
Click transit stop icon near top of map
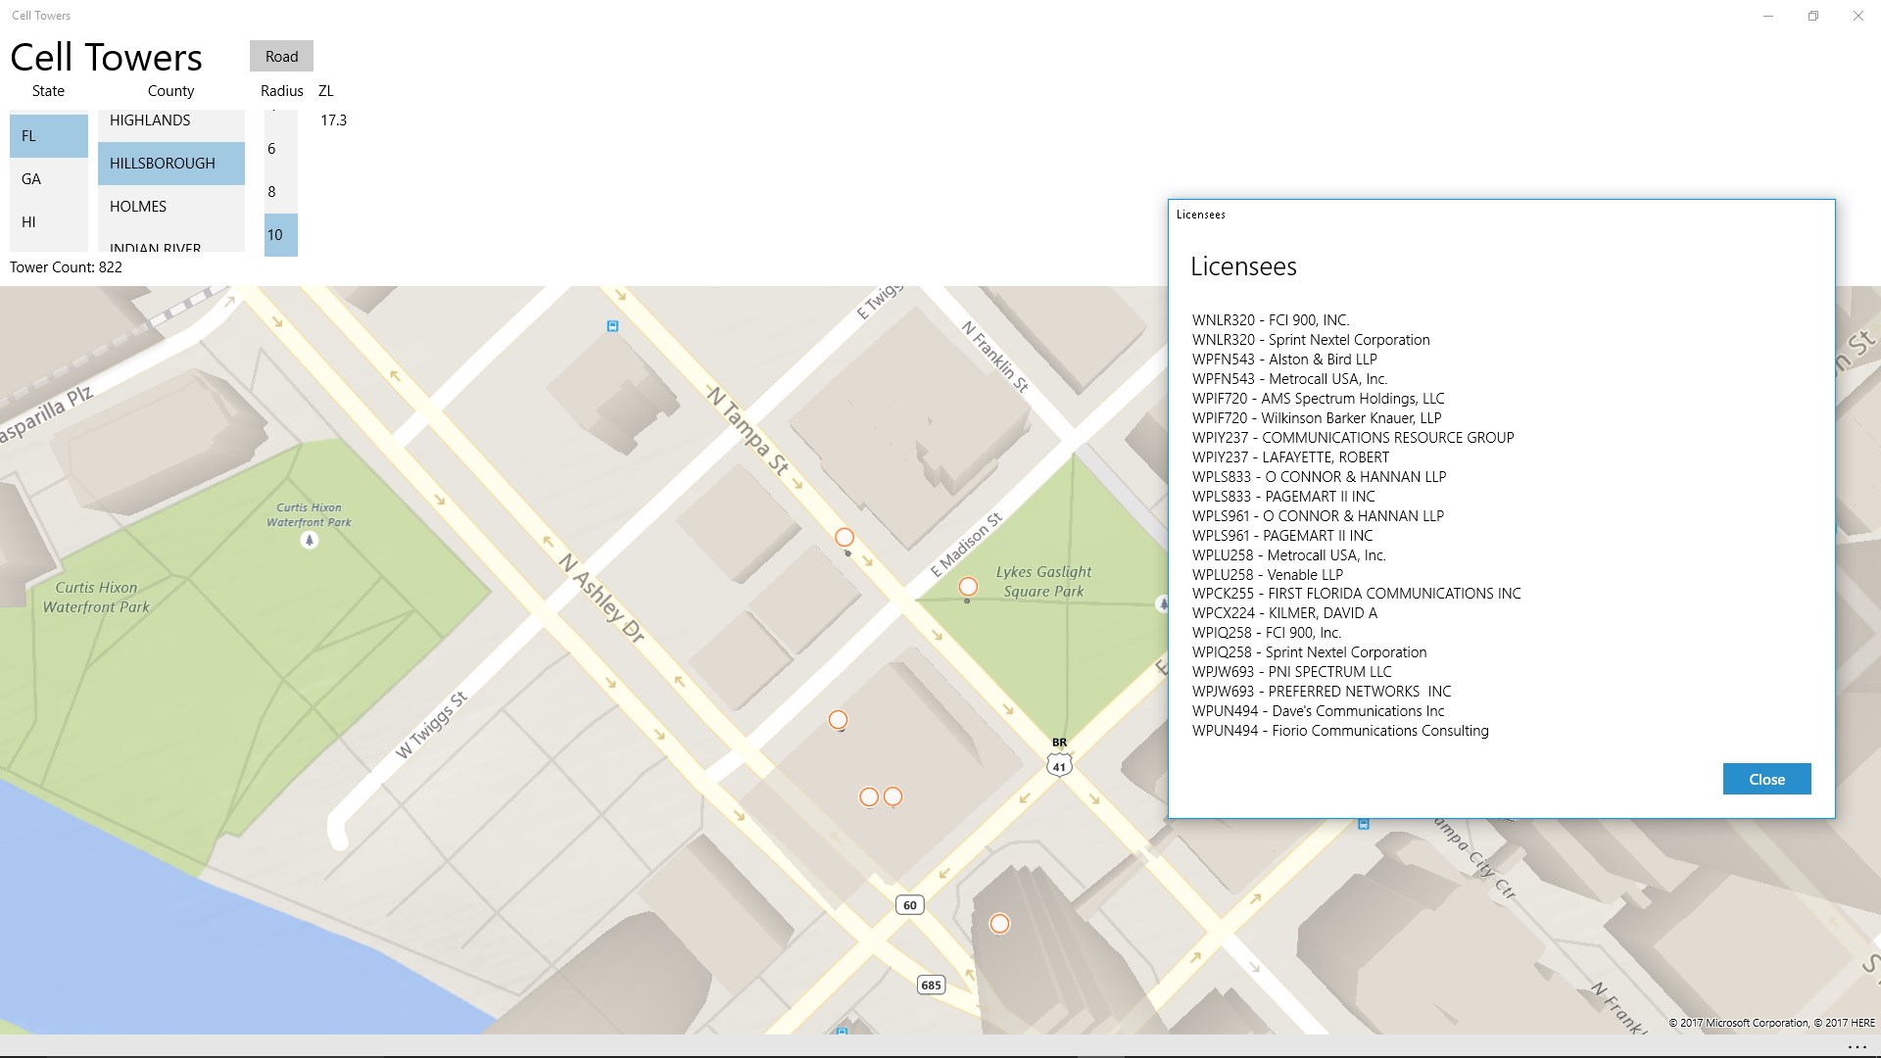tap(612, 326)
